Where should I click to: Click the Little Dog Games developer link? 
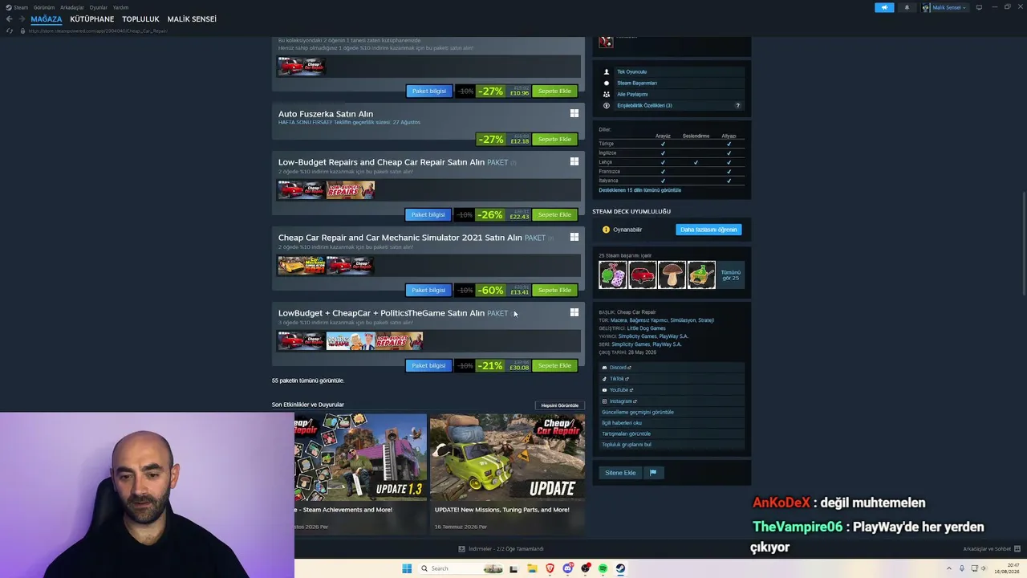[647, 328]
